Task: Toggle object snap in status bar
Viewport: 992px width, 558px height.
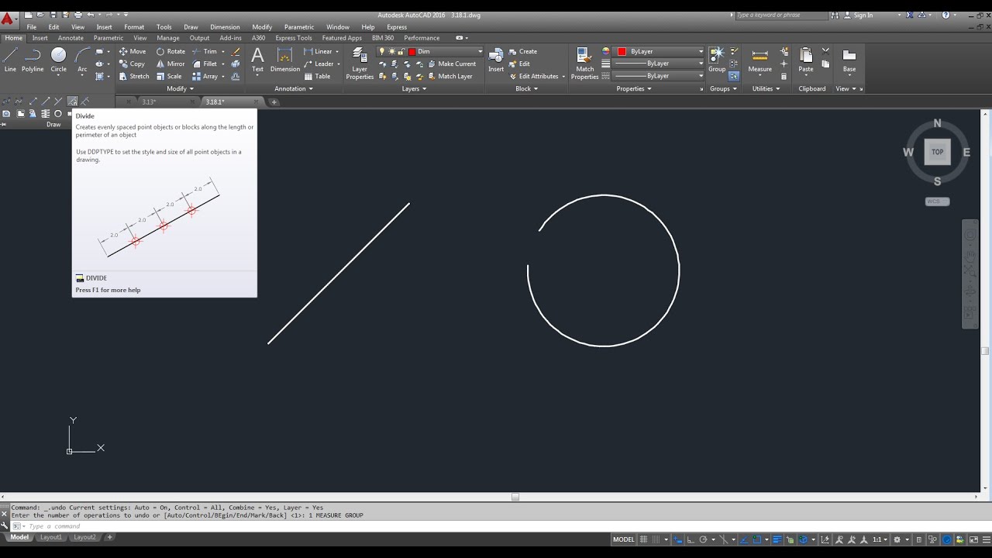Action: click(x=756, y=539)
